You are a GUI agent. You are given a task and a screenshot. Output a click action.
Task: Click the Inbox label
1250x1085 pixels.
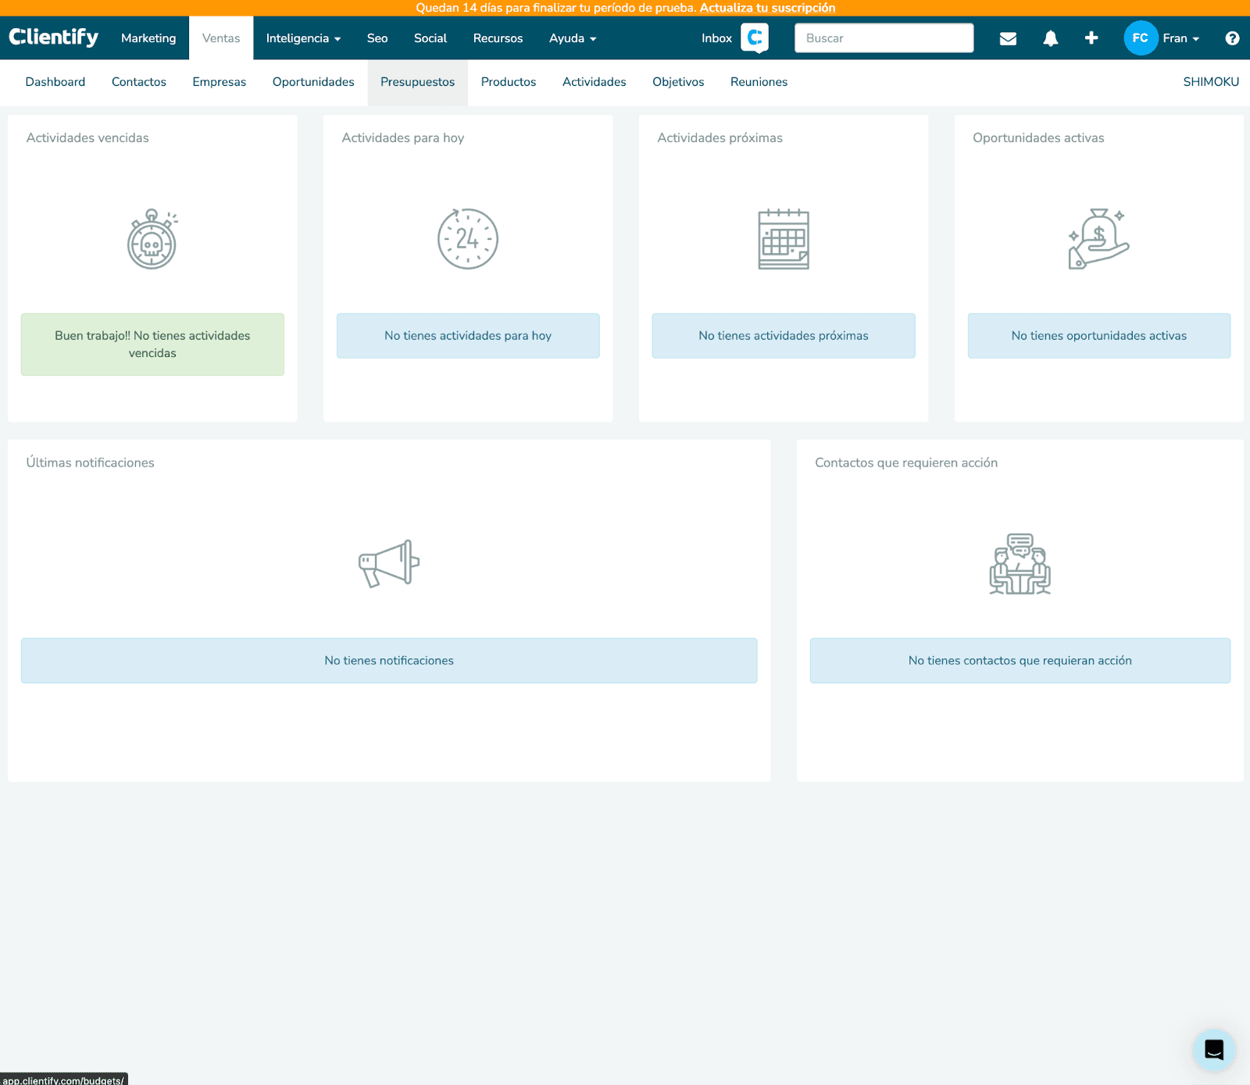(x=716, y=38)
